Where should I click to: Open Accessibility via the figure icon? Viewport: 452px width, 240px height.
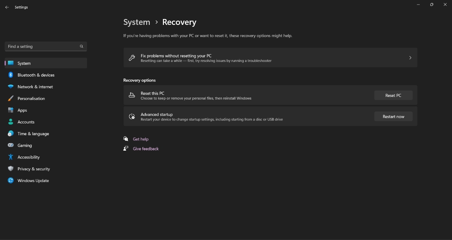(11, 157)
